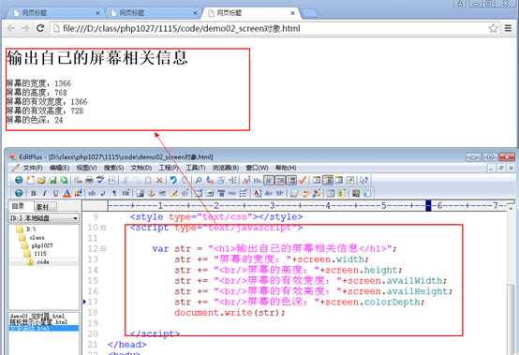This screenshot has width=519, height=355.
Task: Click the Set Font icon in top toolbar
Action: pos(246,180)
